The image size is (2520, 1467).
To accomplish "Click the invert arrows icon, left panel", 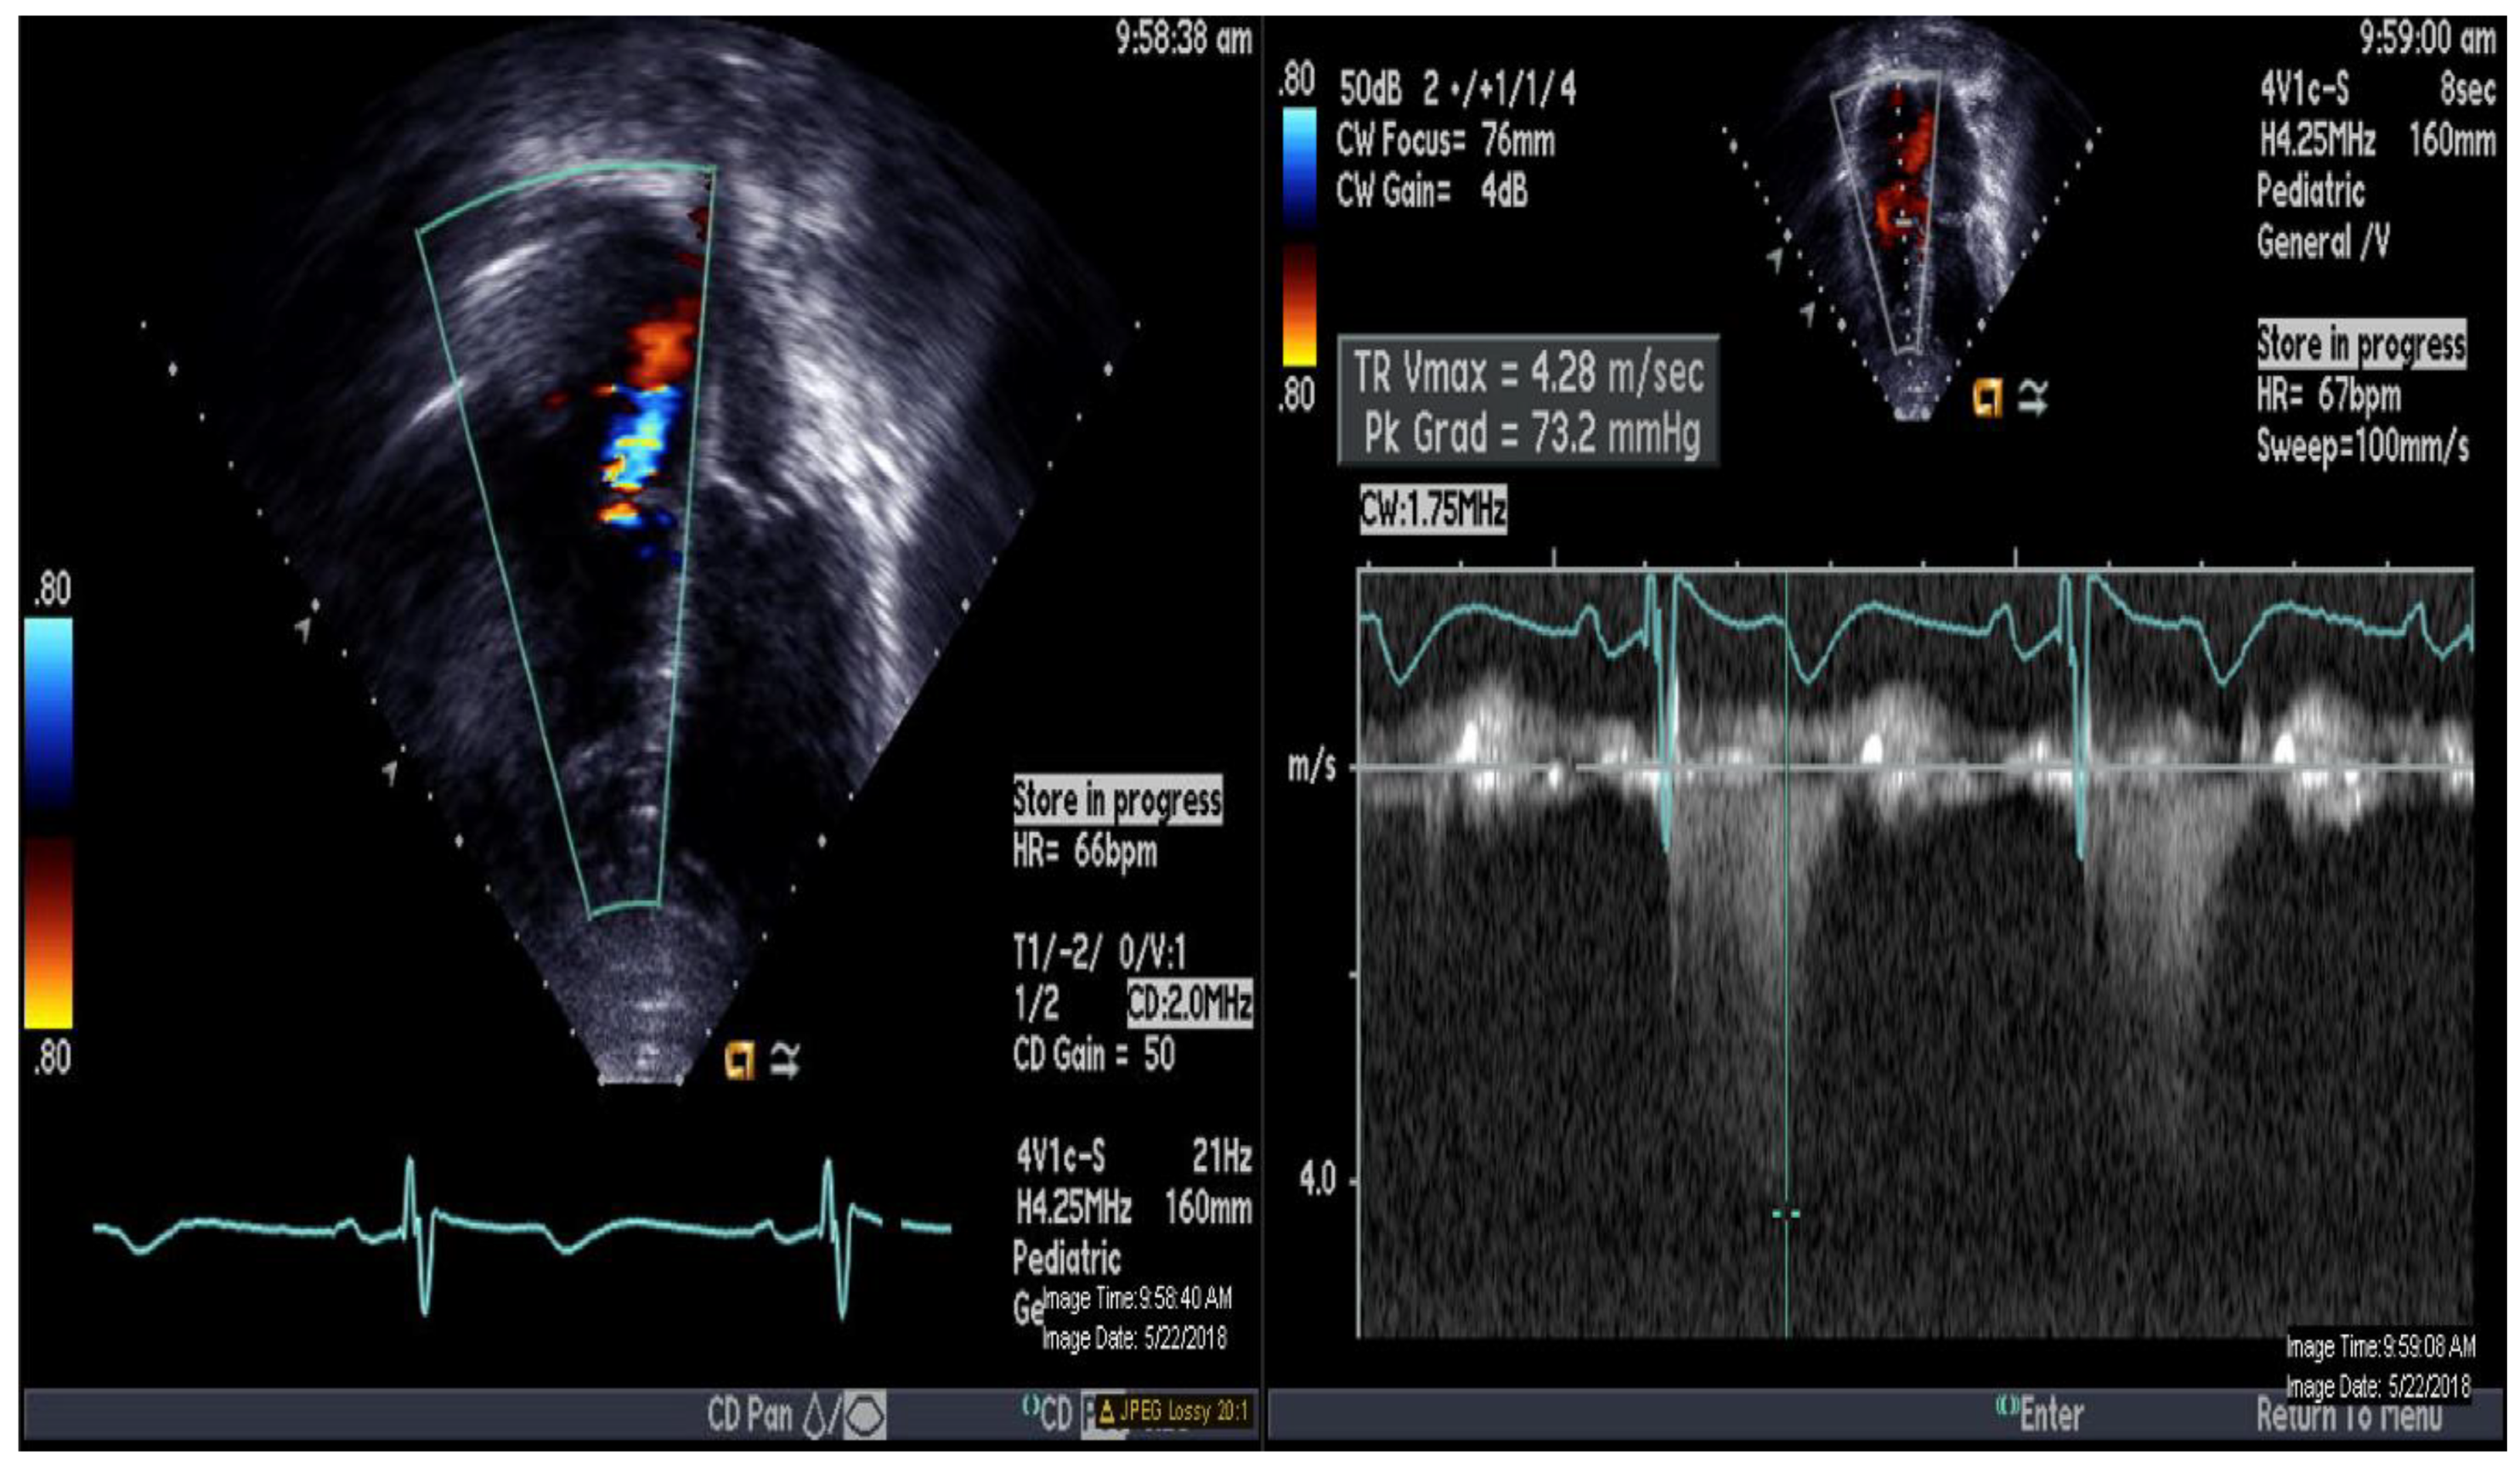I will pos(785,1061).
